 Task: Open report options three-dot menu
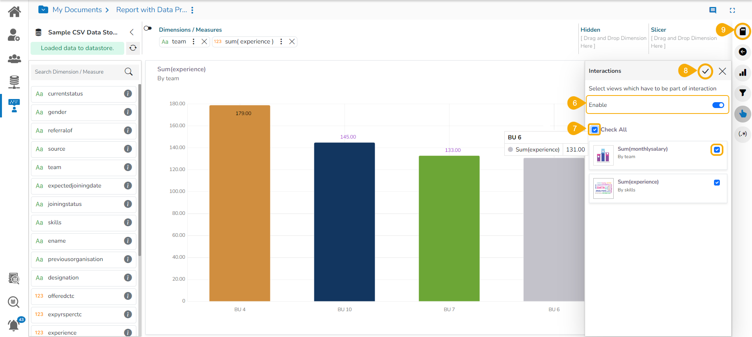(192, 10)
